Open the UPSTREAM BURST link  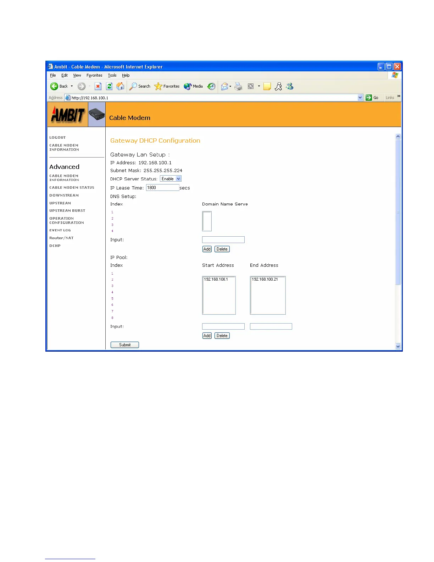pos(67,211)
